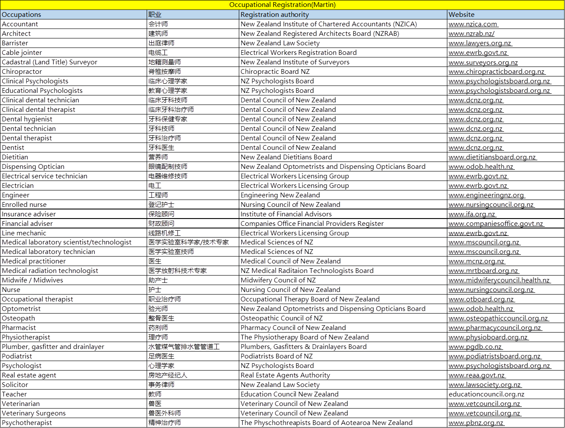The image size is (565, 428).
Task: Click the 'Engineering New Zealand' cell
Action: click(343, 195)
